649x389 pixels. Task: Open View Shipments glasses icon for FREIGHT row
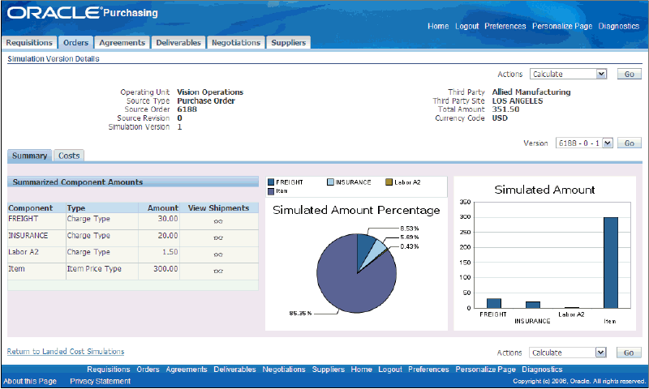pos(218,221)
